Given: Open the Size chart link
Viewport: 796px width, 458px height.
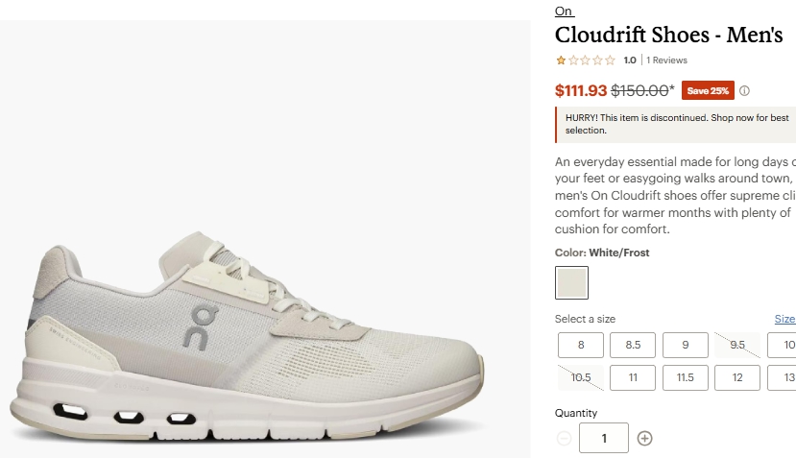Looking at the screenshot, I should pyautogui.click(x=784, y=319).
